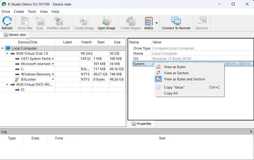Open Windows Recovery partition dropdown arrow
This screenshot has width=254, height=160.
click(53, 74)
